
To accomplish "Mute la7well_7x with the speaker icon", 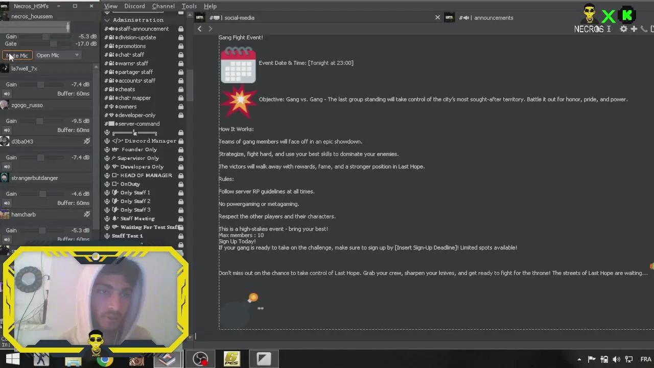I will [x=7, y=94].
